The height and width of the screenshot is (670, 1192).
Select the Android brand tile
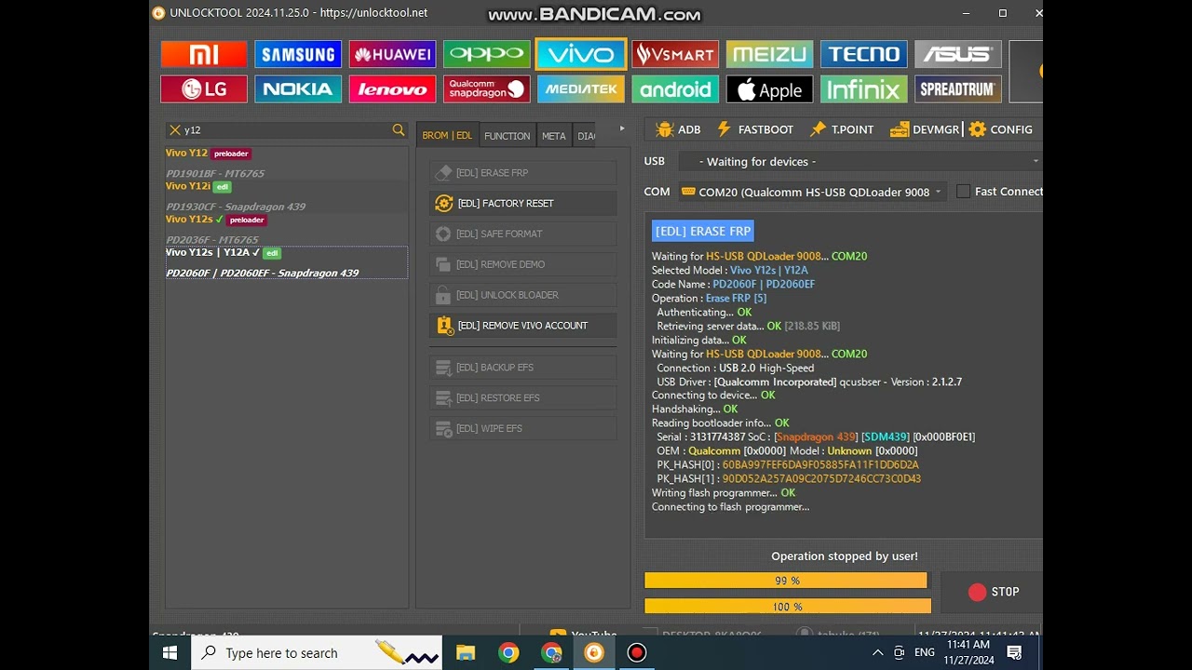click(x=675, y=89)
